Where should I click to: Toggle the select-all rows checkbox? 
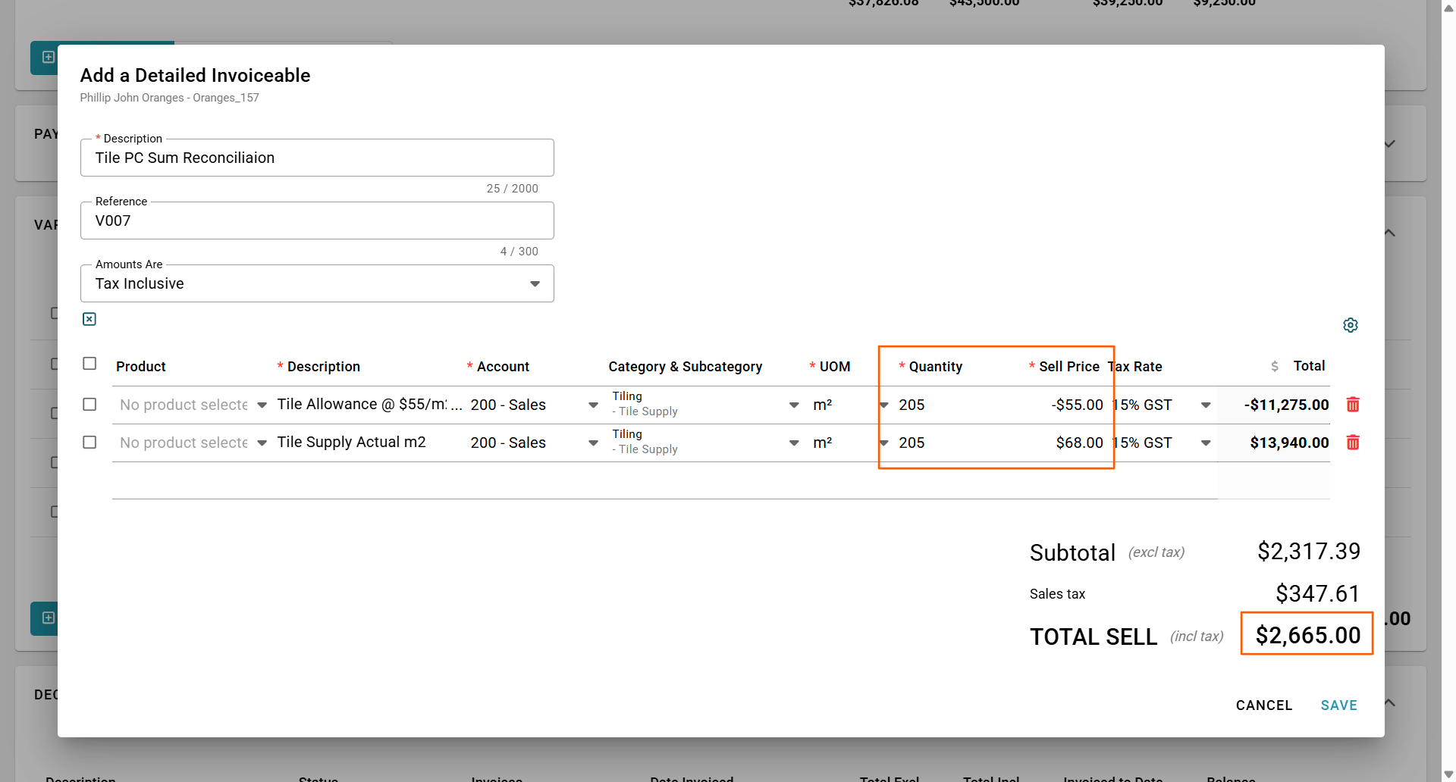pyautogui.click(x=89, y=364)
